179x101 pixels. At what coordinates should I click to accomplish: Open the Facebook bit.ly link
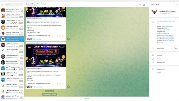(168, 40)
